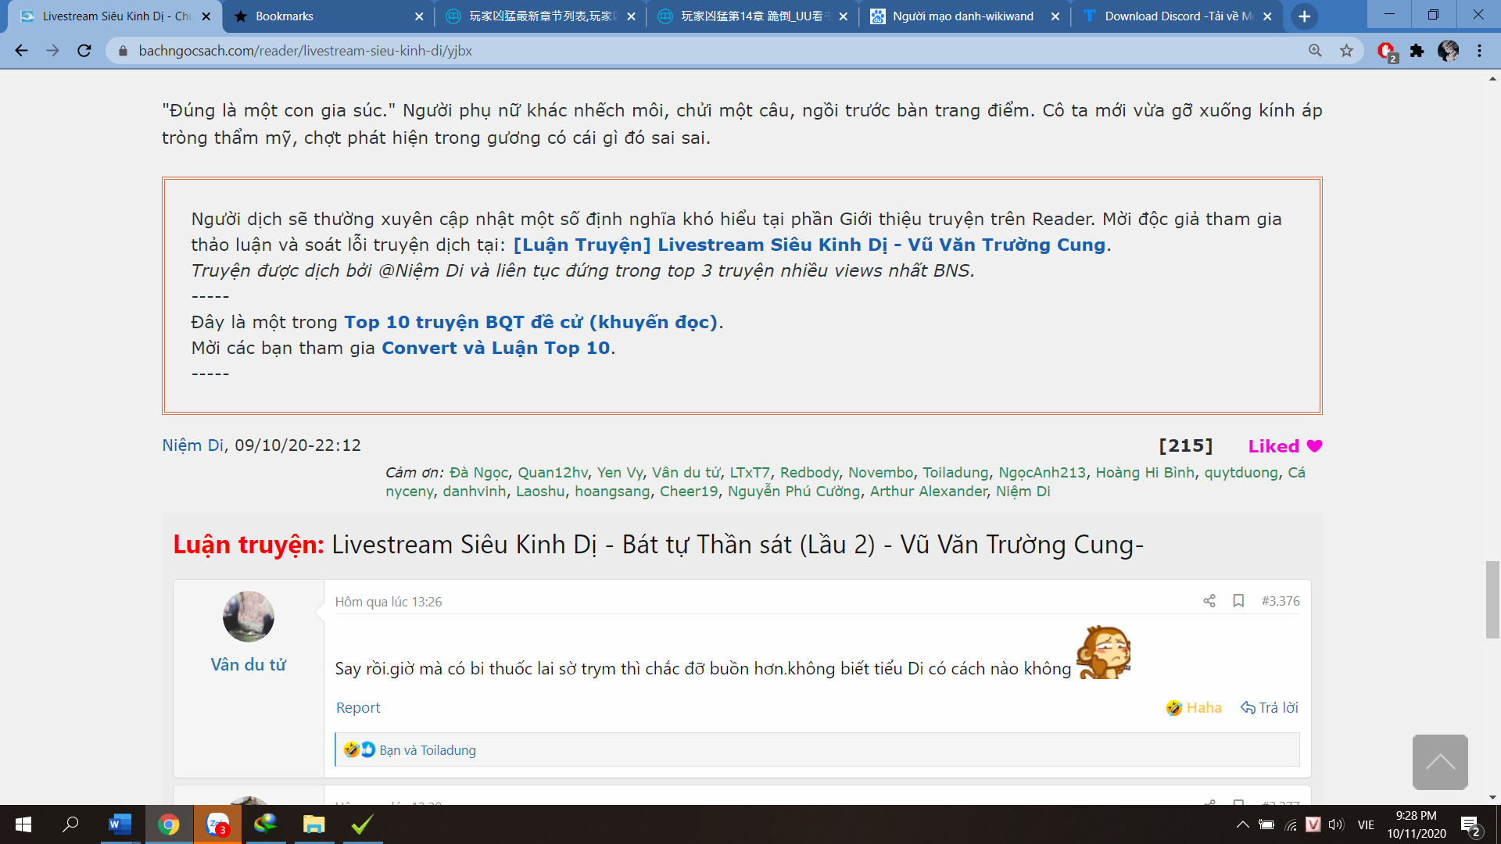Open Top 10 truyện BQT đề cử link
The image size is (1501, 844).
coord(531,322)
